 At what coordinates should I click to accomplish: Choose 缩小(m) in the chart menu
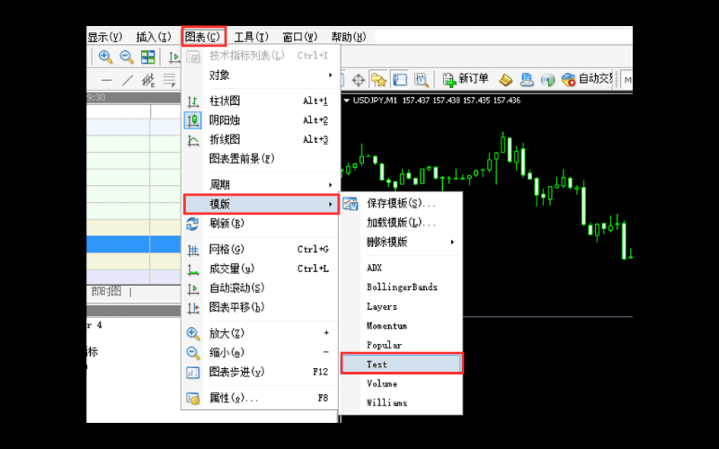pos(261,353)
